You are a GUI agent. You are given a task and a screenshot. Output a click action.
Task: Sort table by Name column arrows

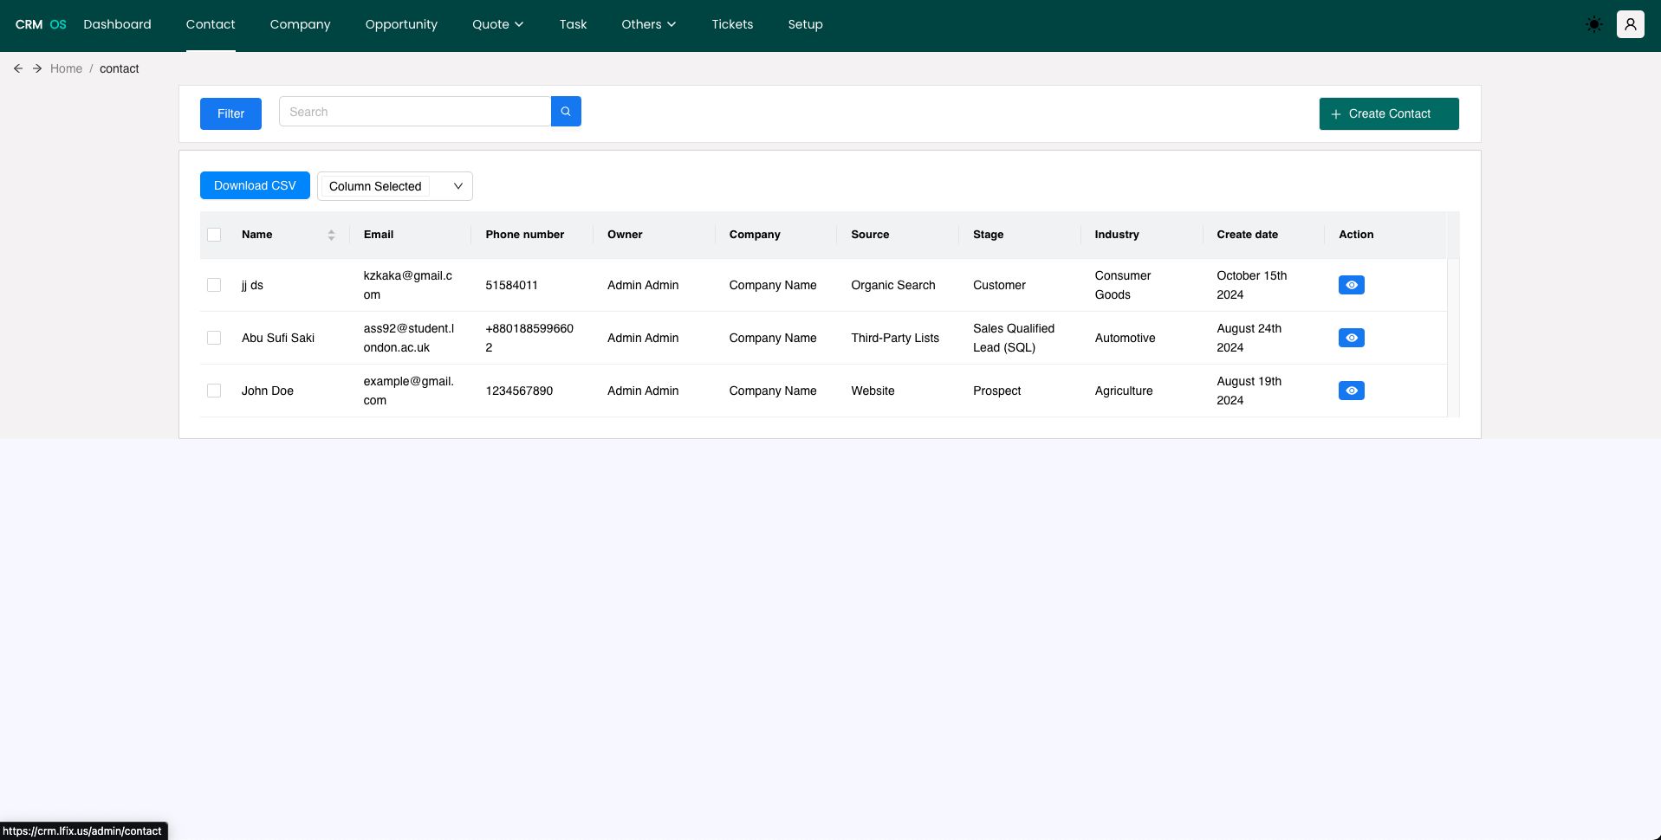click(331, 235)
